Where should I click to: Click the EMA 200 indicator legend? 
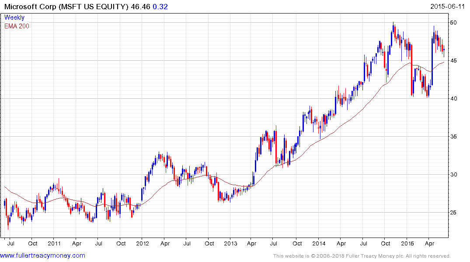click(x=17, y=26)
